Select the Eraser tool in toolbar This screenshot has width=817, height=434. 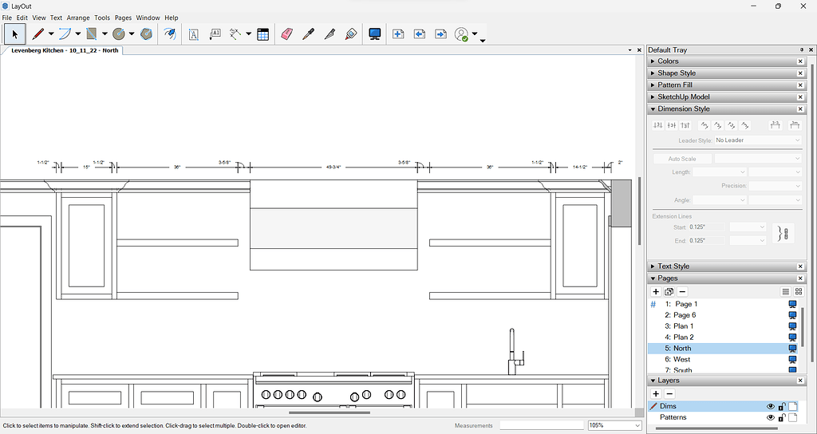pyautogui.click(x=287, y=34)
